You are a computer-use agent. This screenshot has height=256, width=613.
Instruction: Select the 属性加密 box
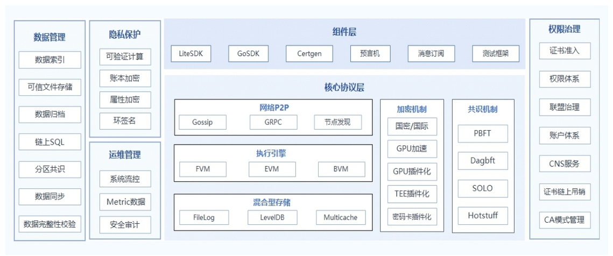pyautogui.click(x=125, y=99)
